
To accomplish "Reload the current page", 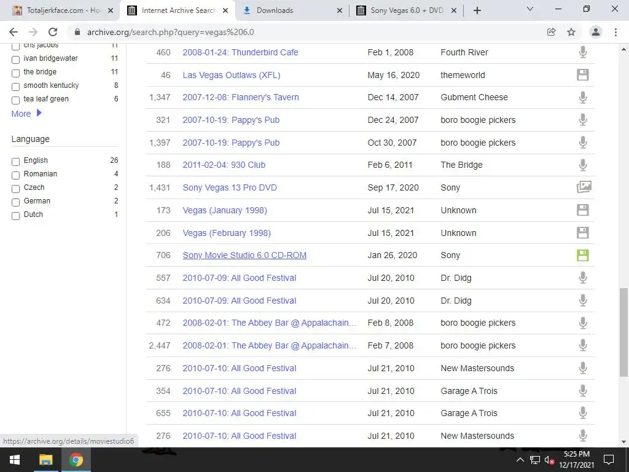I will coord(53,32).
